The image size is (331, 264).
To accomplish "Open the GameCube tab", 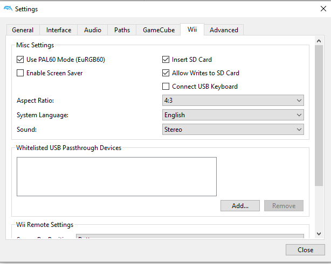I will 158,30.
